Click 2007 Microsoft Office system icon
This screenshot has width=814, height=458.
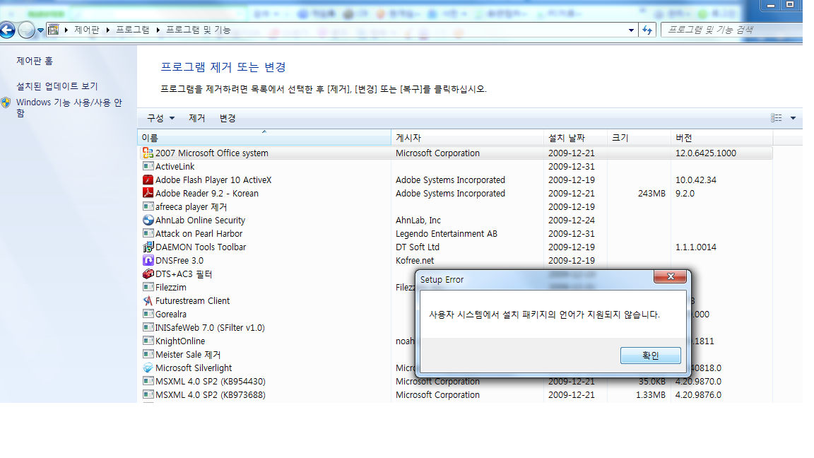148,153
